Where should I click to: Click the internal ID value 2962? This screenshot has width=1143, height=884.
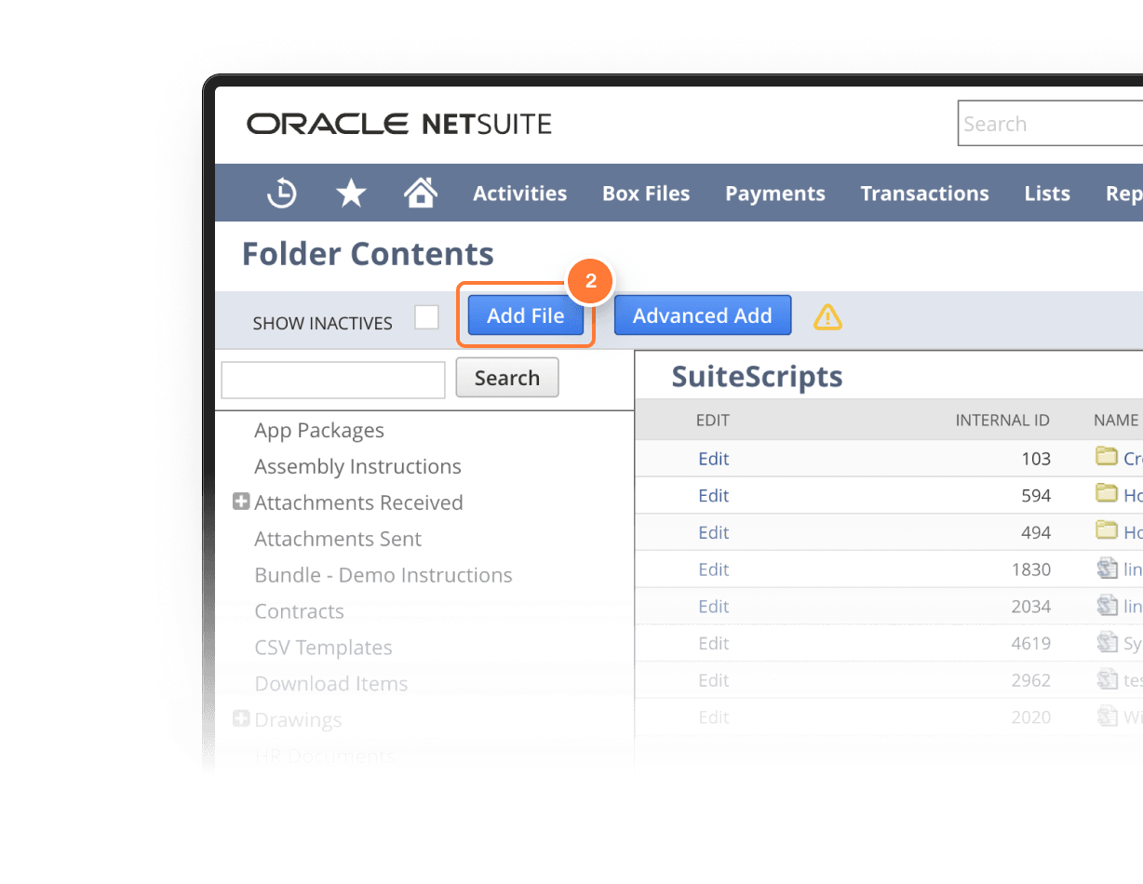tap(1031, 680)
